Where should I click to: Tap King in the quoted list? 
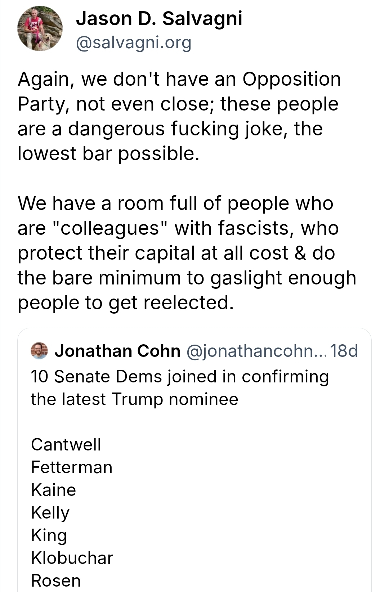pos(49,535)
